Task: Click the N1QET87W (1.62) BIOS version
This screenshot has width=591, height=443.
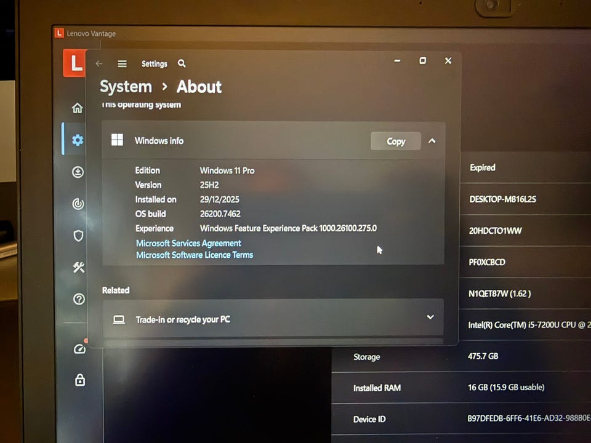Action: pos(500,293)
